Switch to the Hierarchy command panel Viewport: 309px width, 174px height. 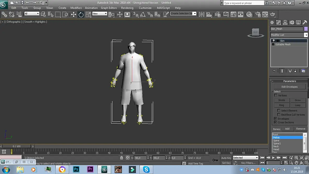pos(285,23)
